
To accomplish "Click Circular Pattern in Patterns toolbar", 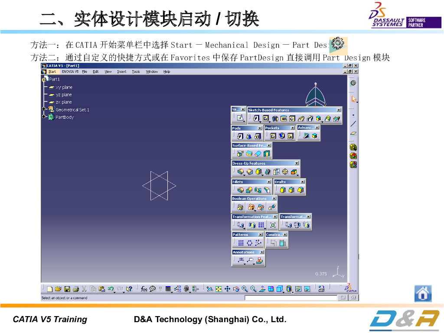I will (249, 243).
